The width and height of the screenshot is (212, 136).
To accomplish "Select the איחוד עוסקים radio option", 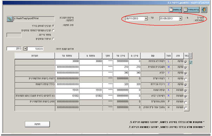I will tap(53, 39).
